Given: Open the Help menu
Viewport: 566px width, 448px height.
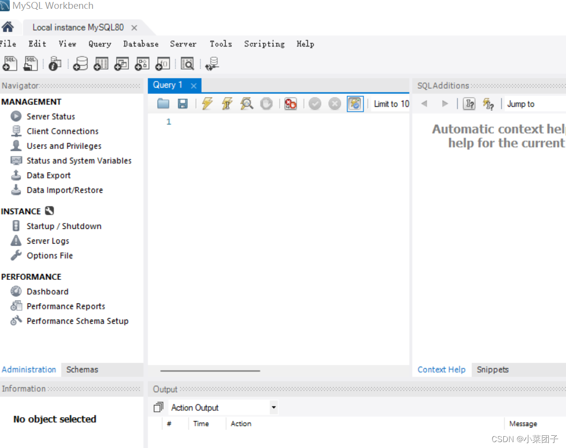Looking at the screenshot, I should pyautogui.click(x=306, y=44).
